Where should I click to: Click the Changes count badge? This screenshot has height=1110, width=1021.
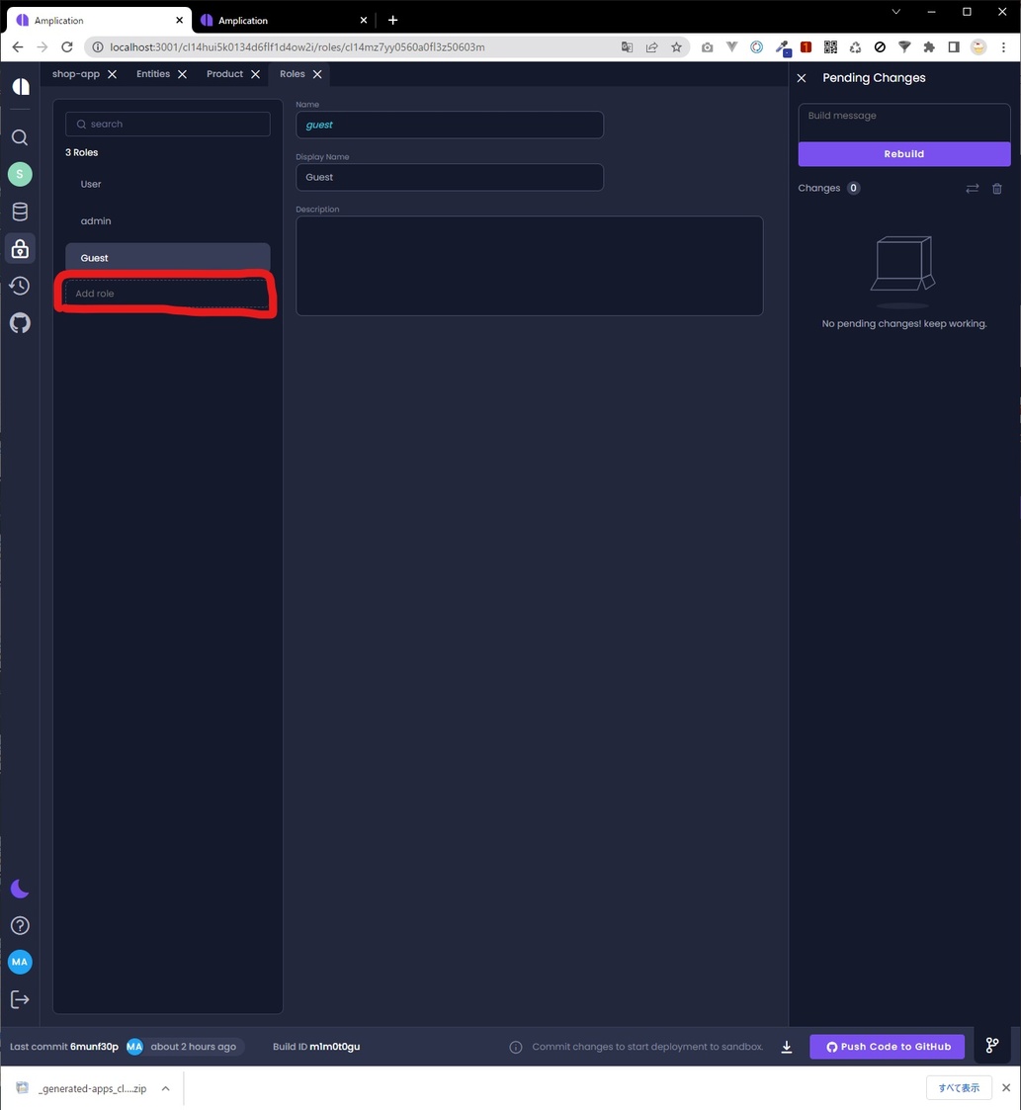click(853, 189)
